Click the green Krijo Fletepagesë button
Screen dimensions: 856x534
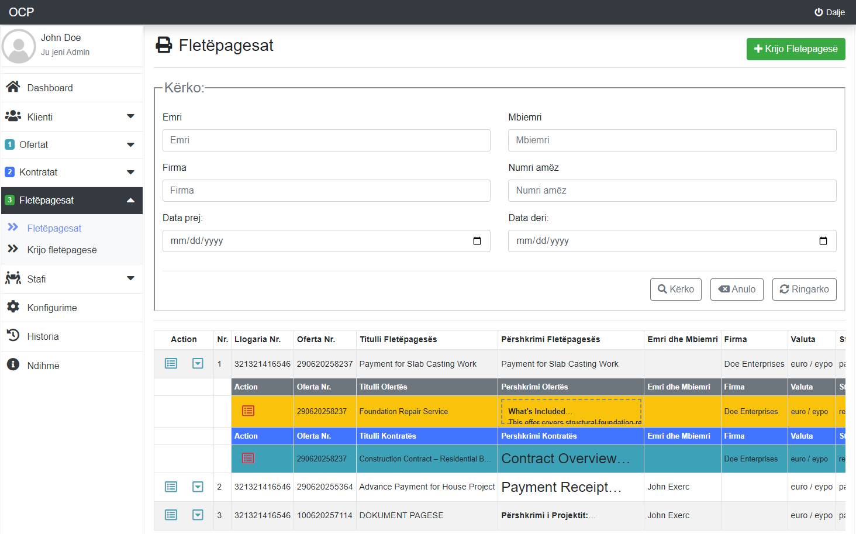tap(796, 49)
